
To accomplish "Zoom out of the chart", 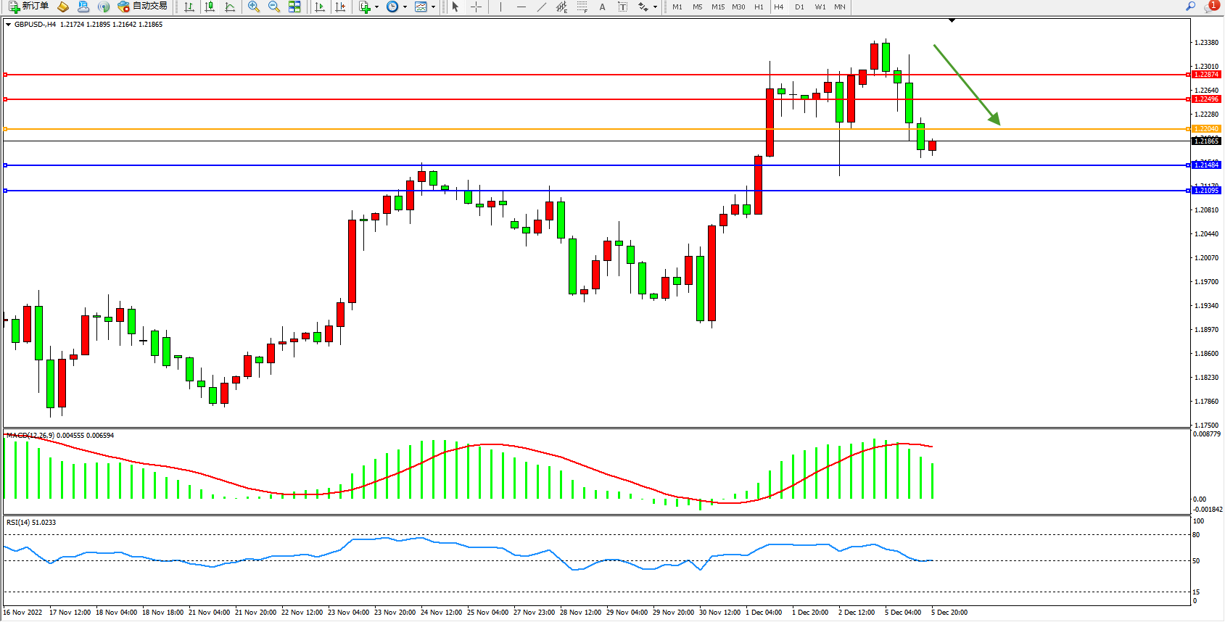I will click(273, 7).
